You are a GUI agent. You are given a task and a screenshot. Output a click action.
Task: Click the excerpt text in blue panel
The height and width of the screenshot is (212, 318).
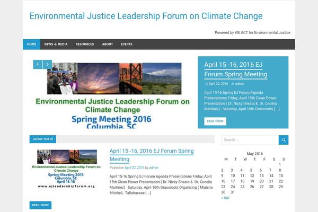point(242,101)
